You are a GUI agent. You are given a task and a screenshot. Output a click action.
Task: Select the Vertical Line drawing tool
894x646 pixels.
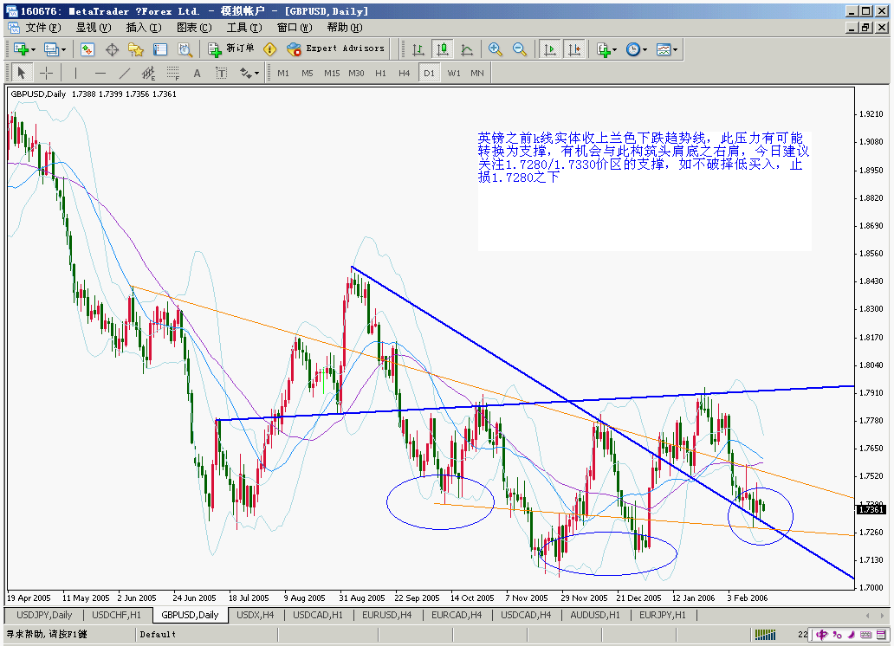point(76,73)
